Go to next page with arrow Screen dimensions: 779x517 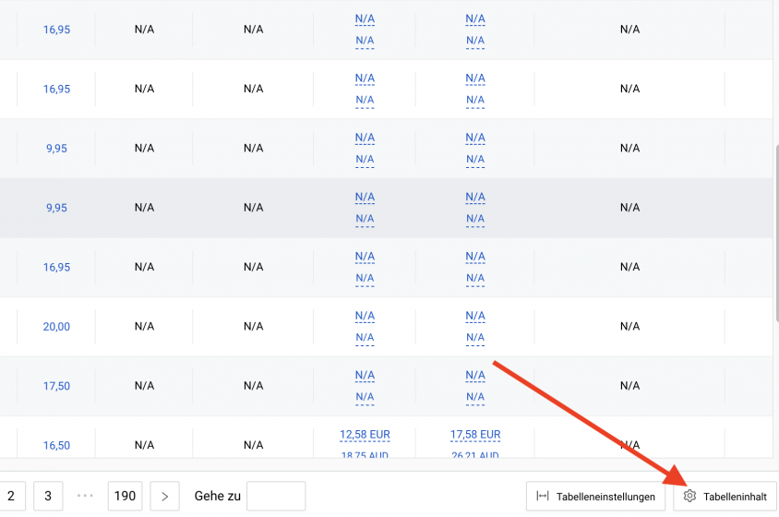[165, 496]
